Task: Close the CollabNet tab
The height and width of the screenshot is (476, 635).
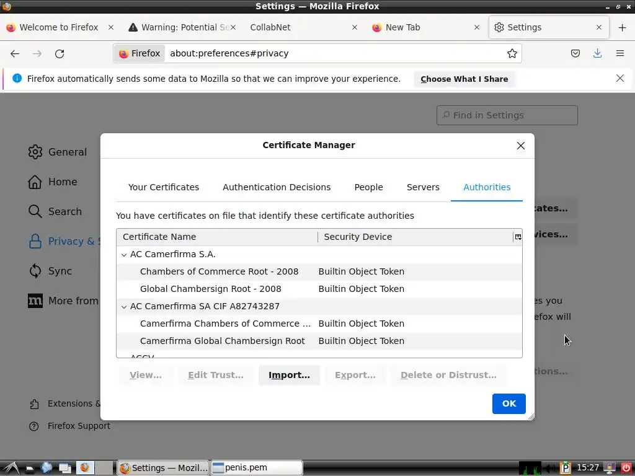Action: (x=354, y=27)
